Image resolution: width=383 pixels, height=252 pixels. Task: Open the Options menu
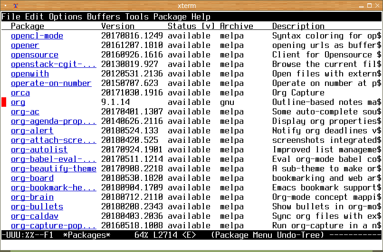(66, 17)
